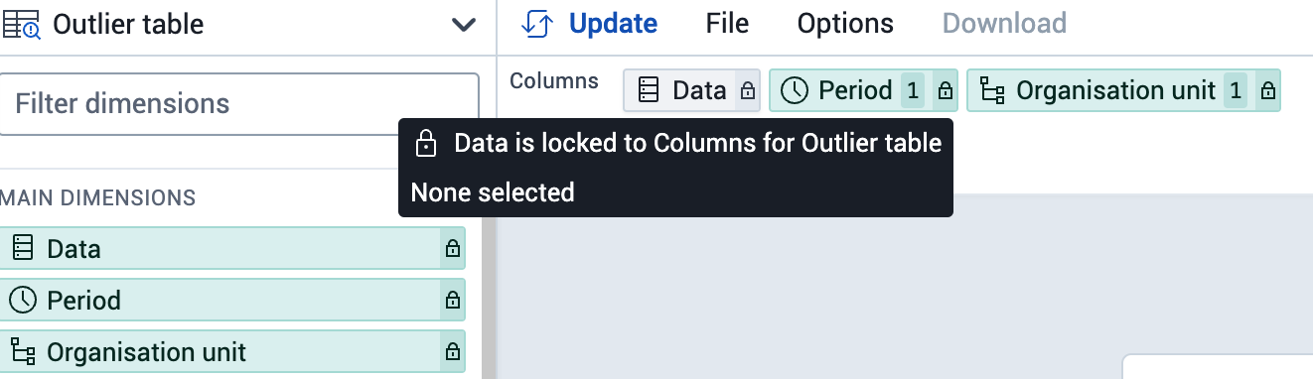
Task: Open the File menu
Action: point(727,24)
